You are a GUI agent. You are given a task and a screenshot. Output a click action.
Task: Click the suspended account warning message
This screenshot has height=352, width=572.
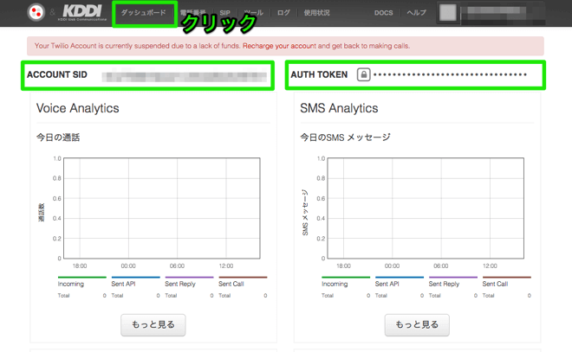[285, 46]
